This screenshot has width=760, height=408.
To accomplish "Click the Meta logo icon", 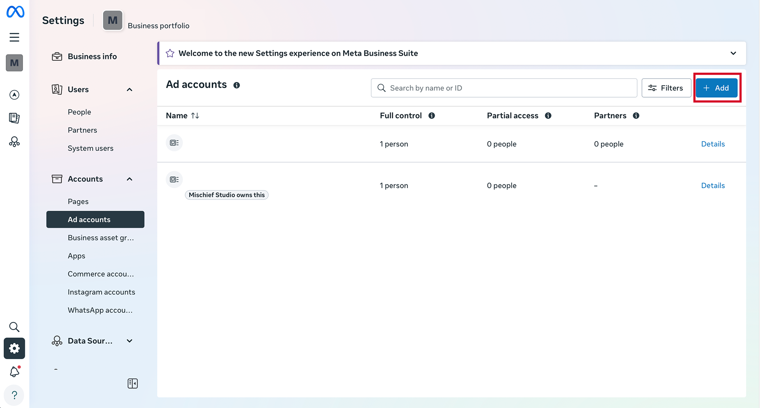I will point(15,12).
